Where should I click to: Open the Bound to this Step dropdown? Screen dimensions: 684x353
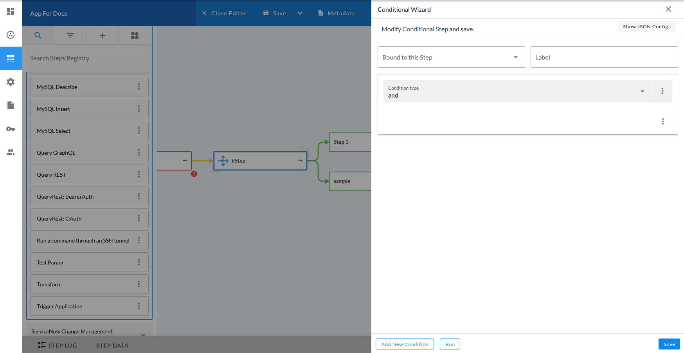pos(451,57)
